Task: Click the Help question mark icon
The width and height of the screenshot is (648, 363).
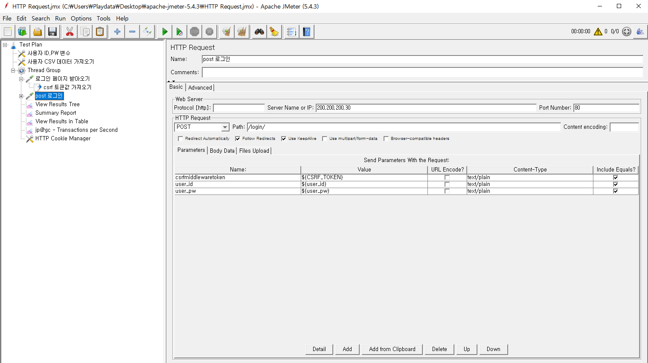Action: pyautogui.click(x=307, y=32)
